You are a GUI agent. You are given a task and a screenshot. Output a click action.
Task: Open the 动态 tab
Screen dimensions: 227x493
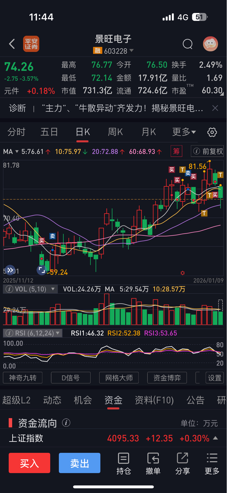[52, 400]
